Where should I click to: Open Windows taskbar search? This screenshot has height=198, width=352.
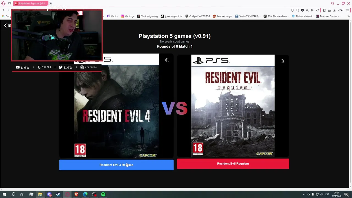(x=13, y=194)
